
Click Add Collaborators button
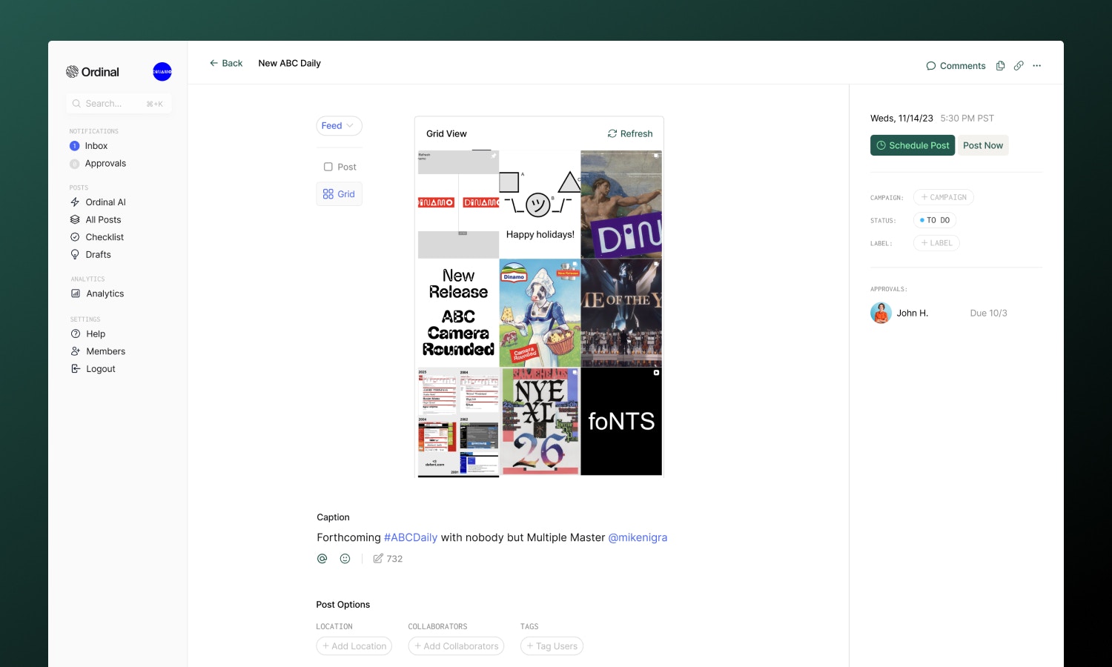pos(456,646)
